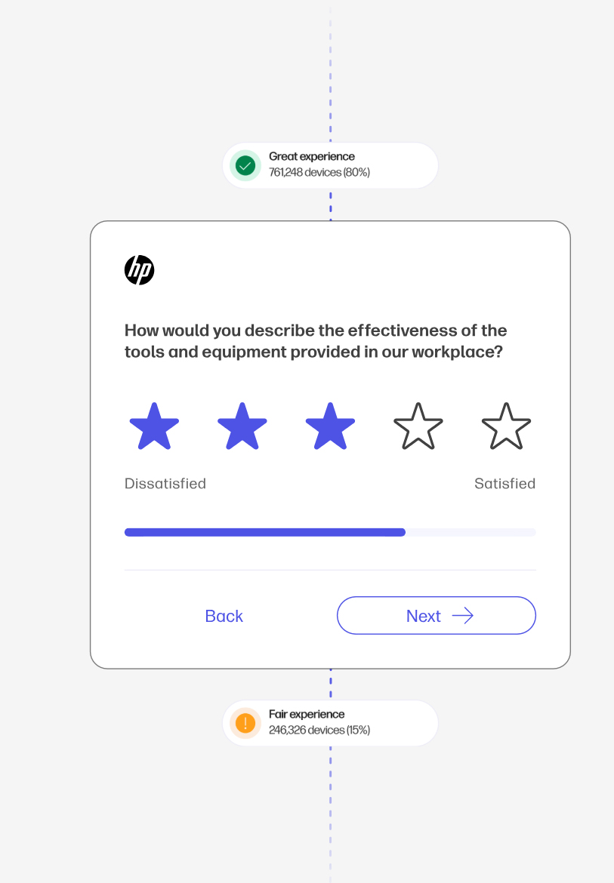This screenshot has width=614, height=883.
Task: Click the survey progress bar's filled portion
Action: pyautogui.click(x=265, y=532)
